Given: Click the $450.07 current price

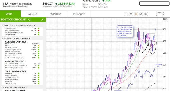Looking at the screenshot, I should [x=48, y=4].
